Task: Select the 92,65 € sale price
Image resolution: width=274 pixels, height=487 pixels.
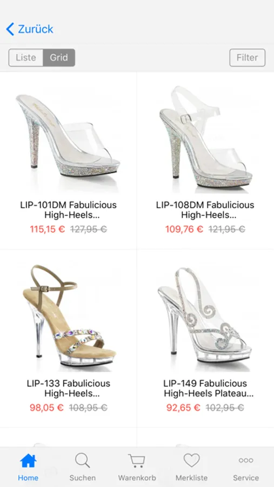Action: [183, 407]
